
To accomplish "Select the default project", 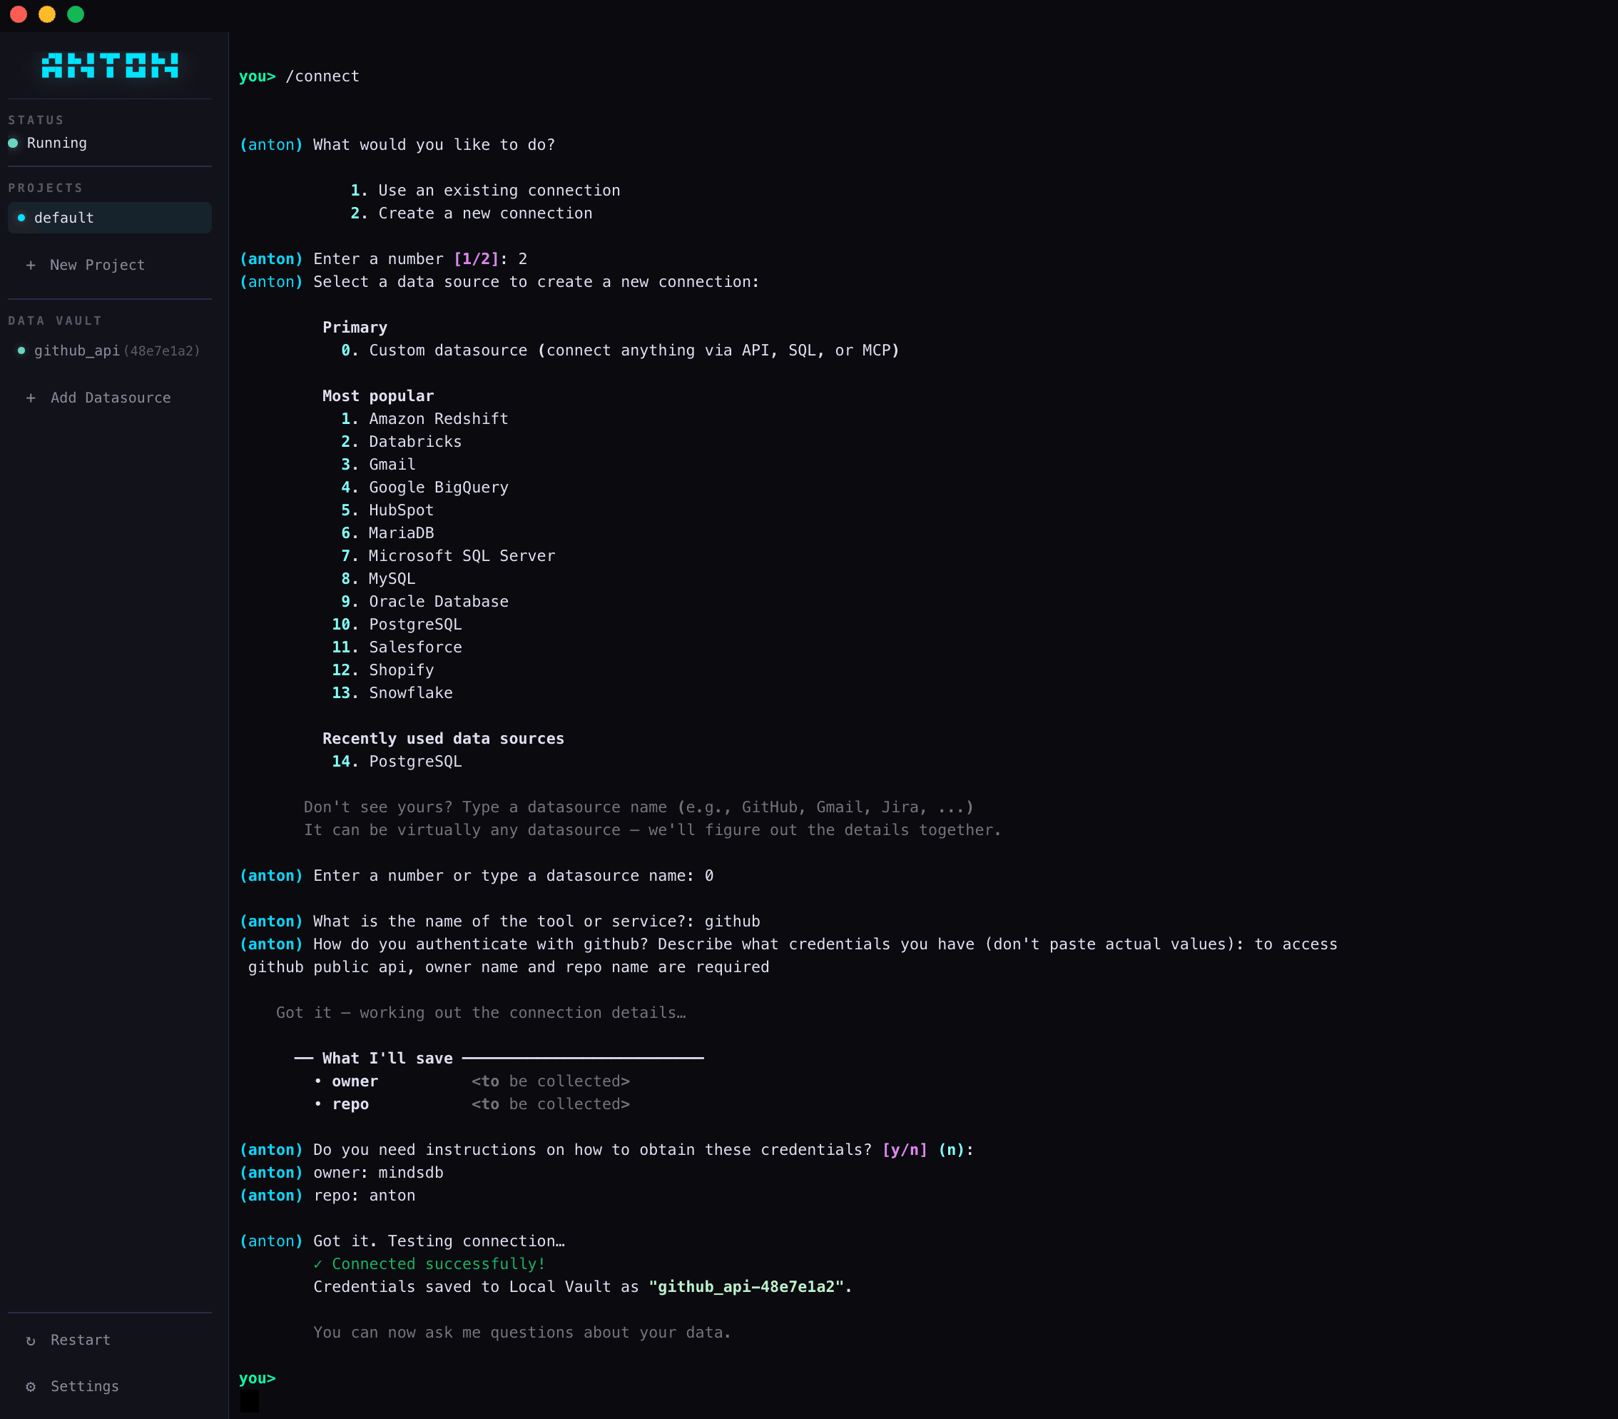I will [109, 218].
